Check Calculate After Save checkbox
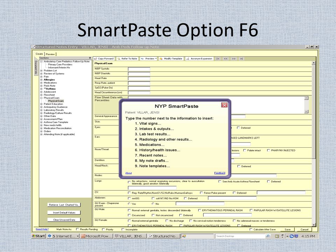336x252 pixels. (x=251, y=229)
